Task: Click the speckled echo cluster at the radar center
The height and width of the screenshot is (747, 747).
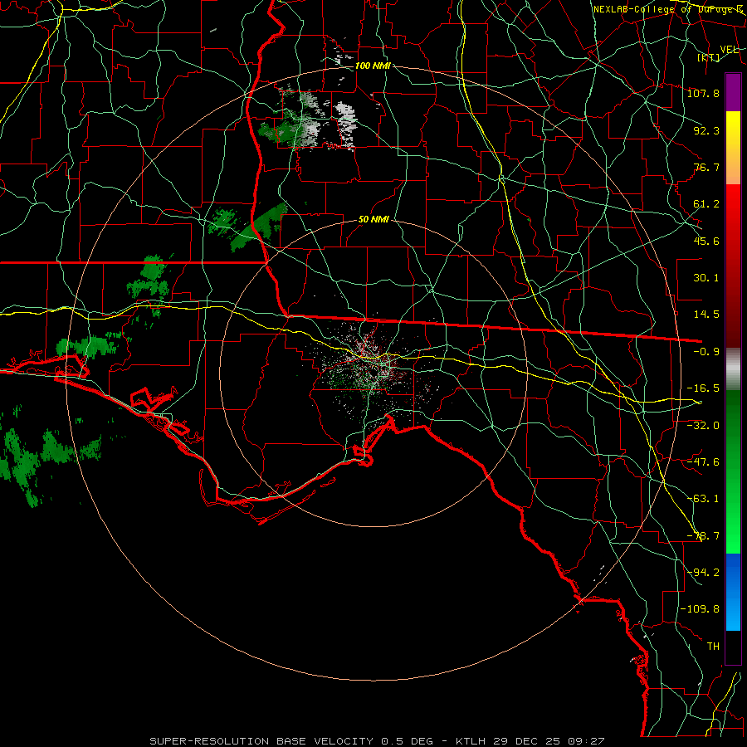Action: 373,369
